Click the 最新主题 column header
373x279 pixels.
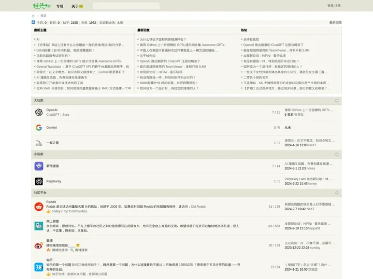click(x=40, y=30)
